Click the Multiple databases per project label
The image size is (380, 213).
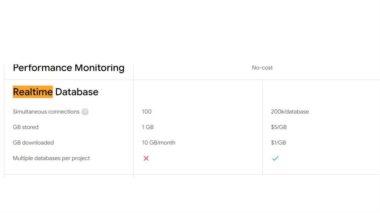coord(51,158)
